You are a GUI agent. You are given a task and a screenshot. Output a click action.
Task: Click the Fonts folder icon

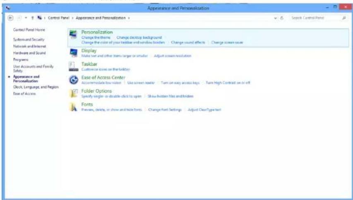pyautogui.click(x=73, y=107)
